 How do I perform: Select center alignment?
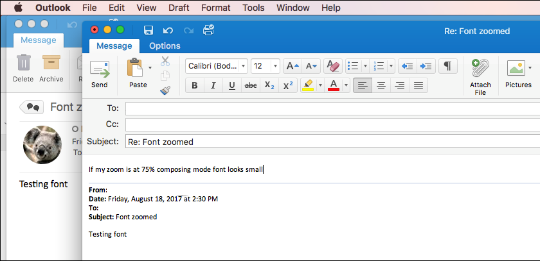(x=381, y=85)
